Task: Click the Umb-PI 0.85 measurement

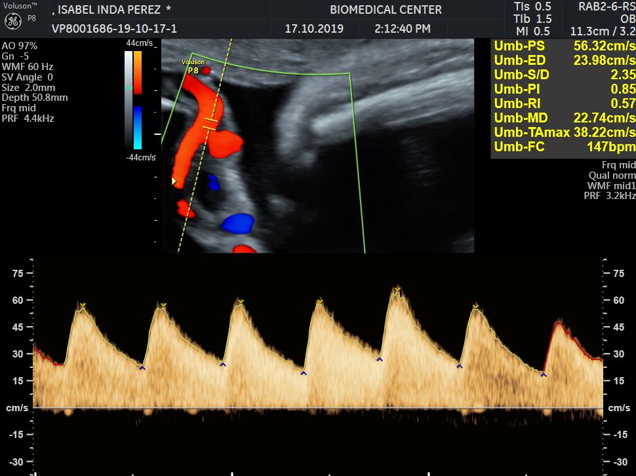Action: (565, 89)
